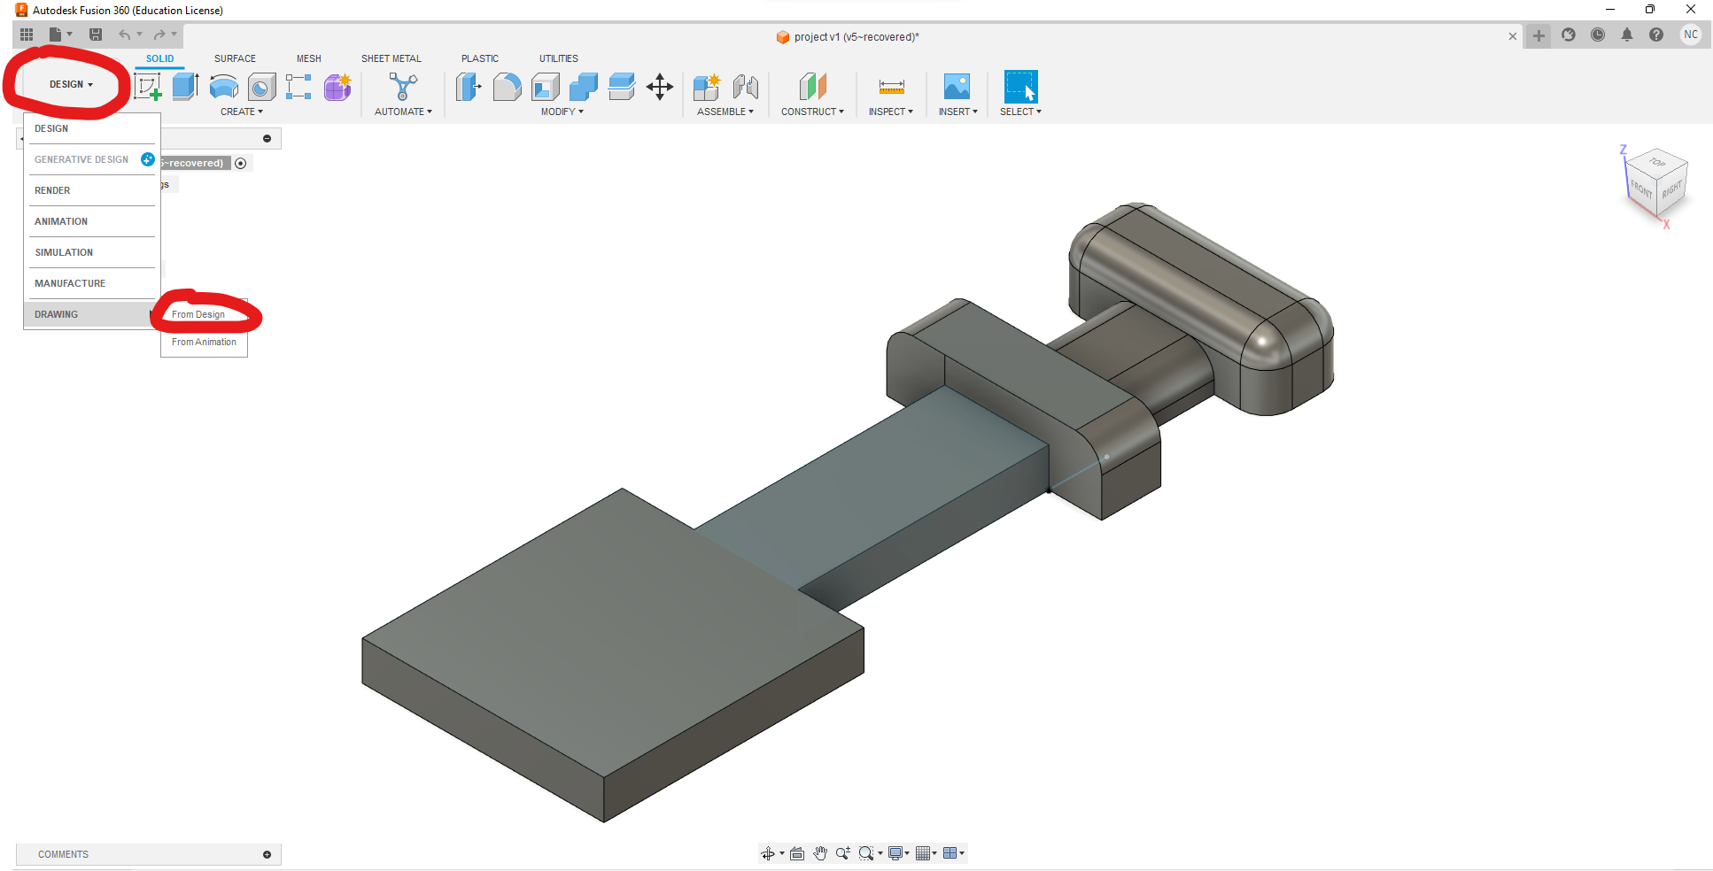Open the NC user profile

coord(1691,35)
